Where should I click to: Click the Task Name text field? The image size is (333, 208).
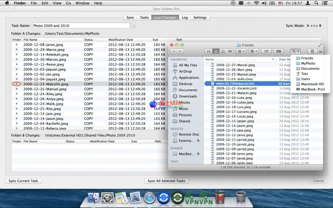coord(81,26)
